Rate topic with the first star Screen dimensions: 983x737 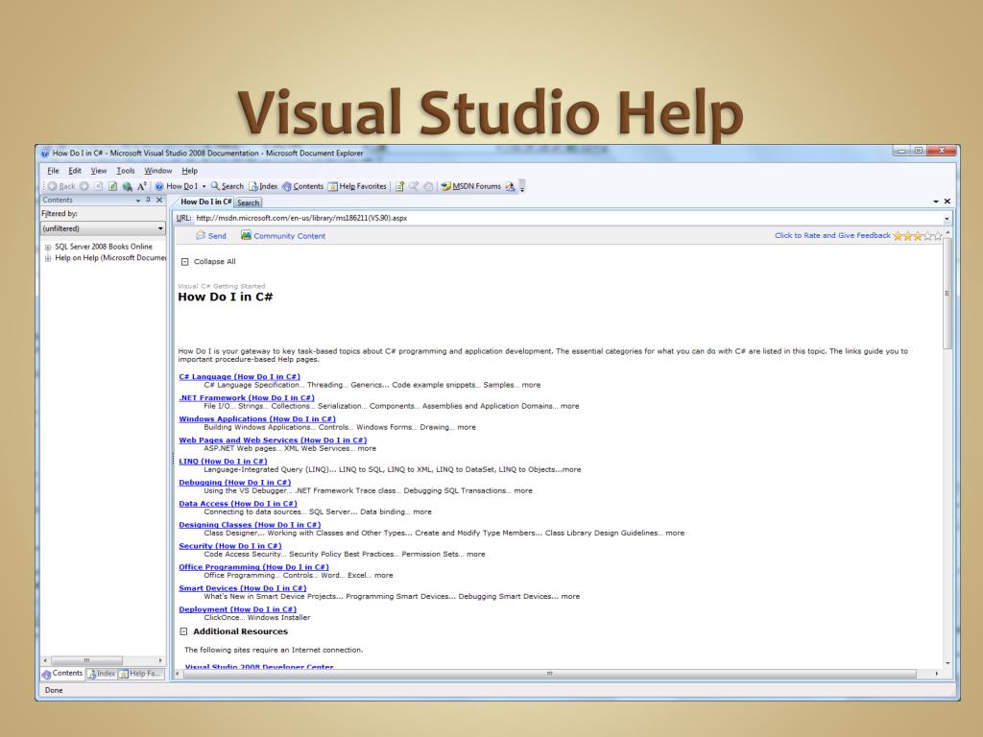(x=898, y=236)
